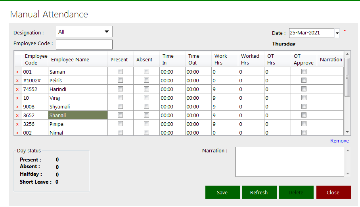
Task: Click the Remove link
Action: click(339, 141)
